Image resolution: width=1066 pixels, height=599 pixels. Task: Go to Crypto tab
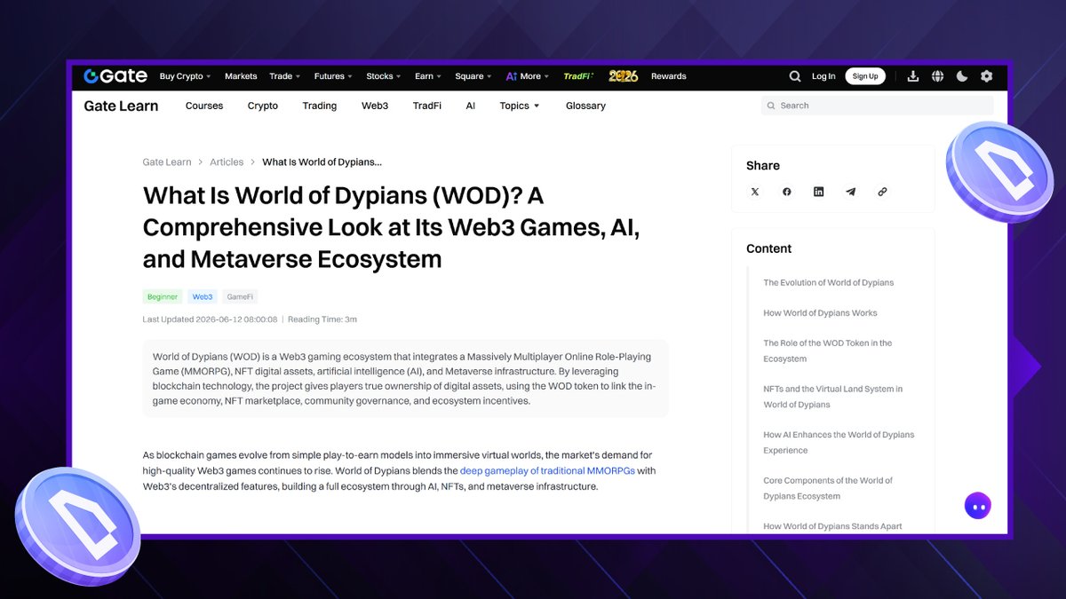click(263, 106)
